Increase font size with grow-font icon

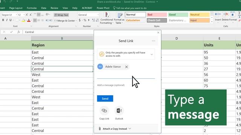click(x=27, y=15)
